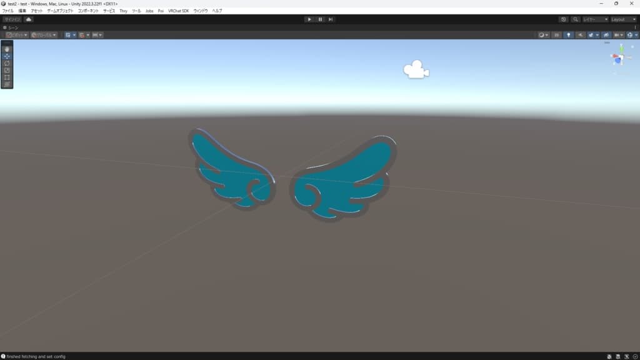Open the increment snapping settings
Image resolution: width=640 pixels, height=360 pixels.
(97, 35)
